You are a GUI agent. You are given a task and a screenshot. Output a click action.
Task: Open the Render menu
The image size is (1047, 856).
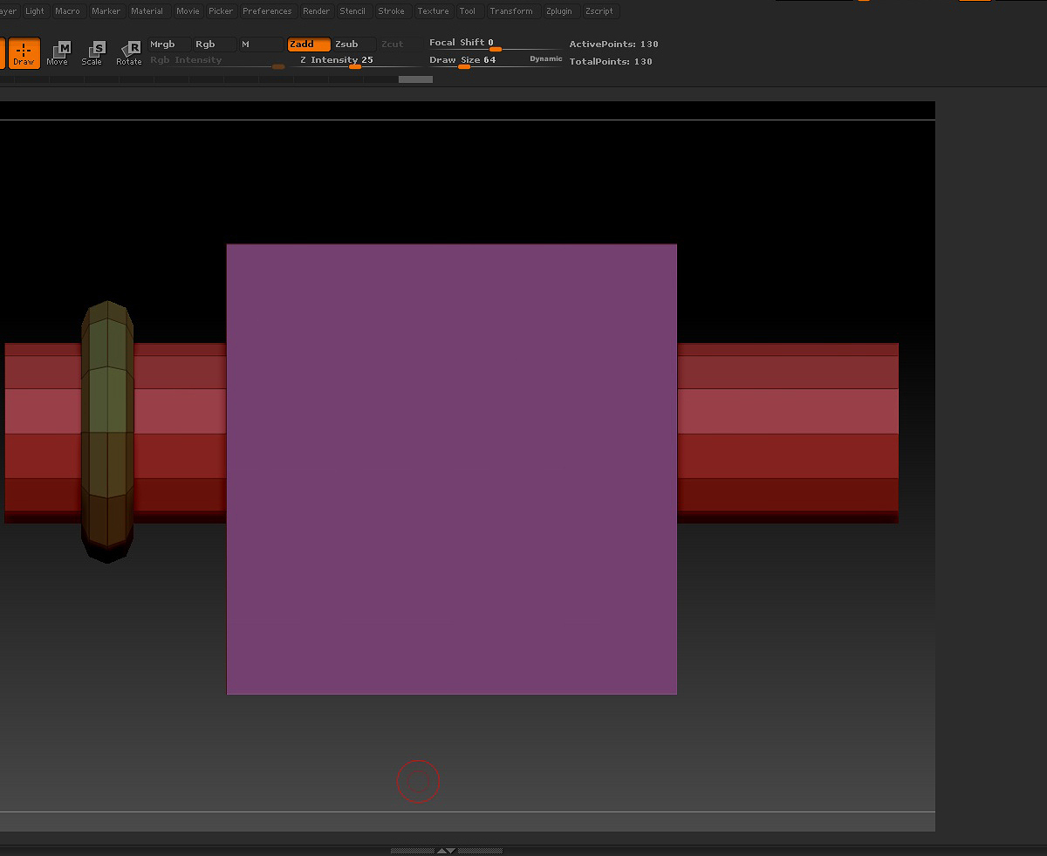317,11
